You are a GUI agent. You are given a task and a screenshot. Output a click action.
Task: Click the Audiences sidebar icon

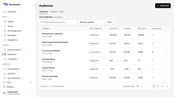coord(5,54)
